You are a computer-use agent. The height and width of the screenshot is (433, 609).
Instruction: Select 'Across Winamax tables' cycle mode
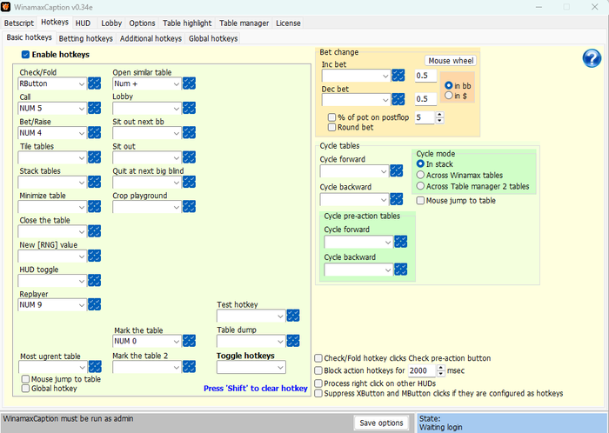(420, 175)
